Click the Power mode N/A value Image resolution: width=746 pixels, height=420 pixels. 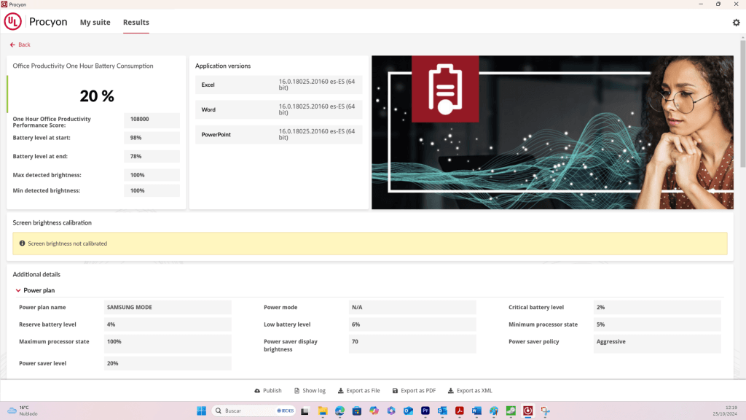412,307
